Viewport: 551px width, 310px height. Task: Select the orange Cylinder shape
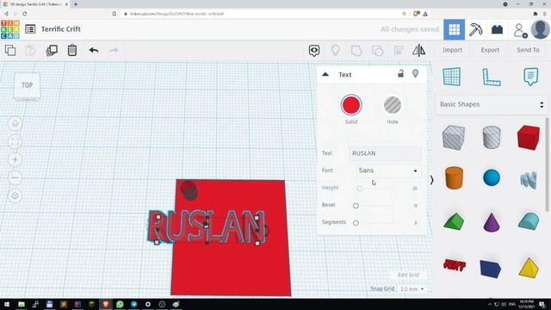(454, 178)
